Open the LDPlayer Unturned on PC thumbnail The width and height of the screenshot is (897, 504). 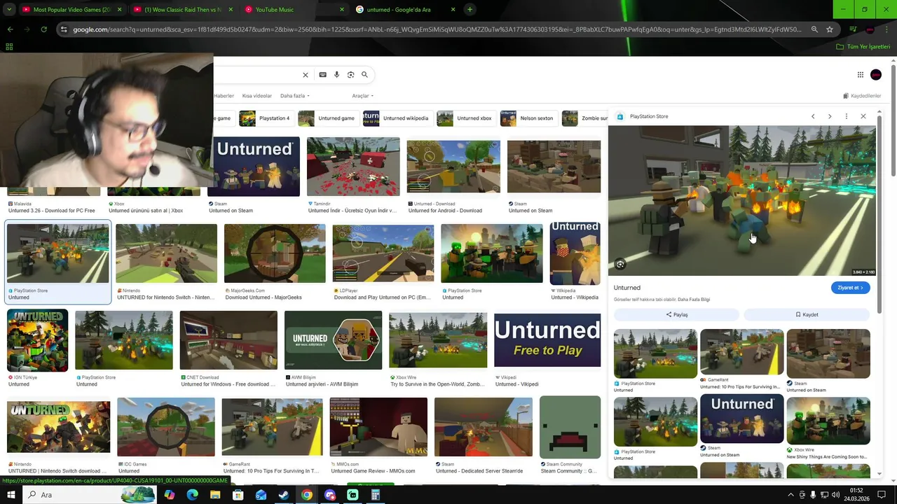(383, 253)
